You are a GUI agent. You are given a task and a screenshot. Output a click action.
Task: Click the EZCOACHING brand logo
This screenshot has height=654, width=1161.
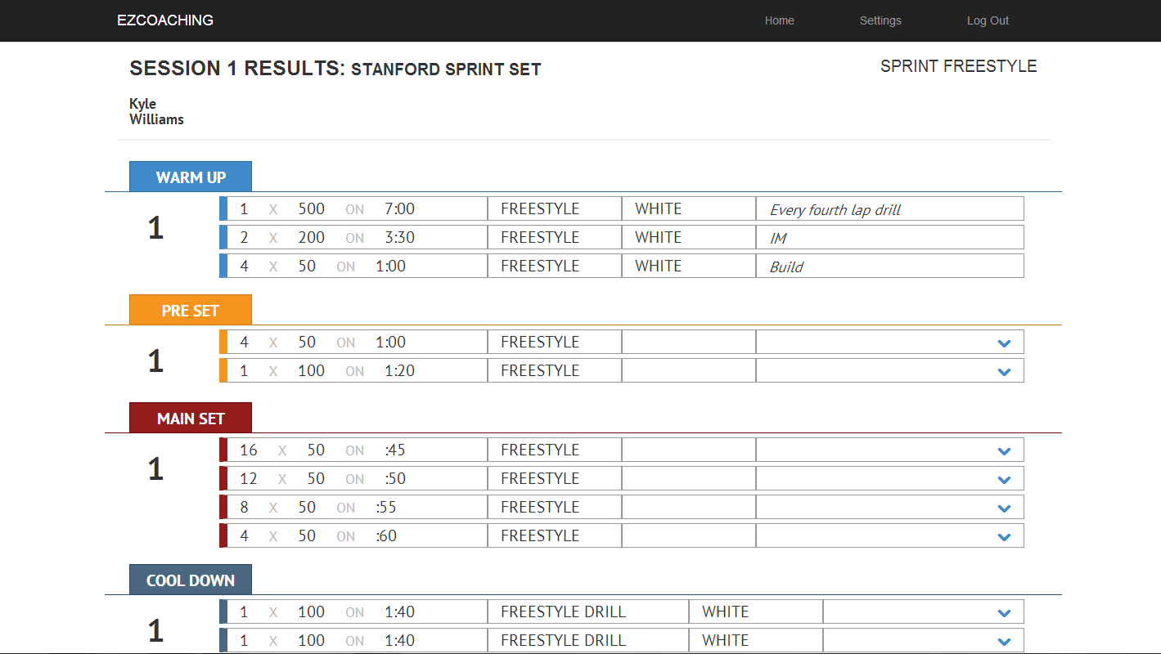coord(165,20)
